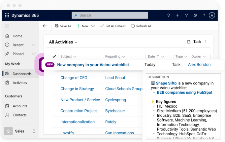This screenshot has height=142, width=225.
Task: Open Home in the sidebar
Action: point(18,36)
